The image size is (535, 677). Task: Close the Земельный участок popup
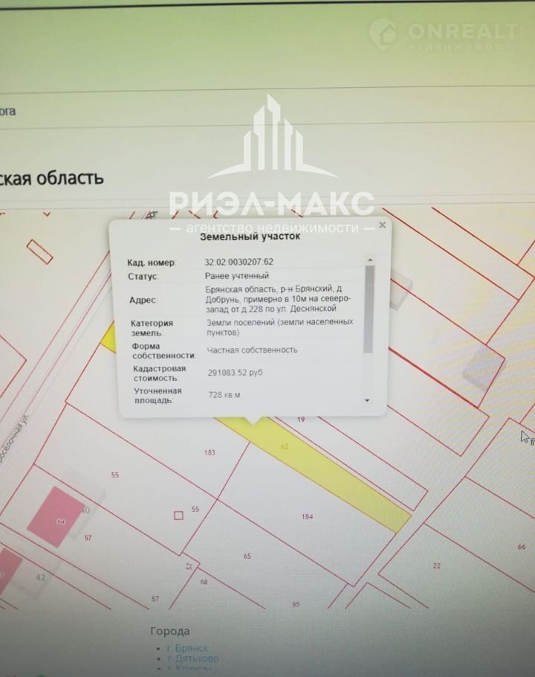pyautogui.click(x=382, y=224)
